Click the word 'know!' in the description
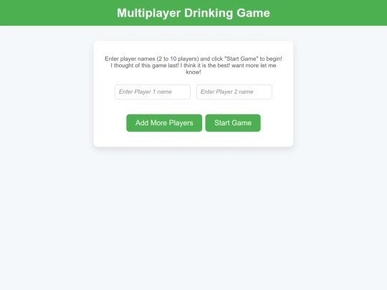Image resolution: width=387 pixels, height=290 pixels. [193, 72]
